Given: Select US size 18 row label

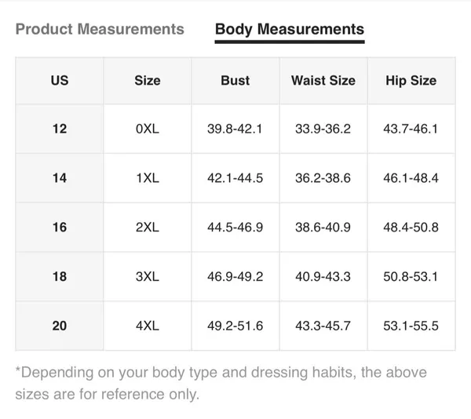Looking at the screenshot, I should coord(60,276).
